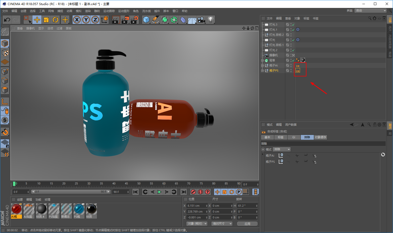Expand the 瓶子Ai object tree
Viewport: 393px width, 233px height.
(262, 65)
